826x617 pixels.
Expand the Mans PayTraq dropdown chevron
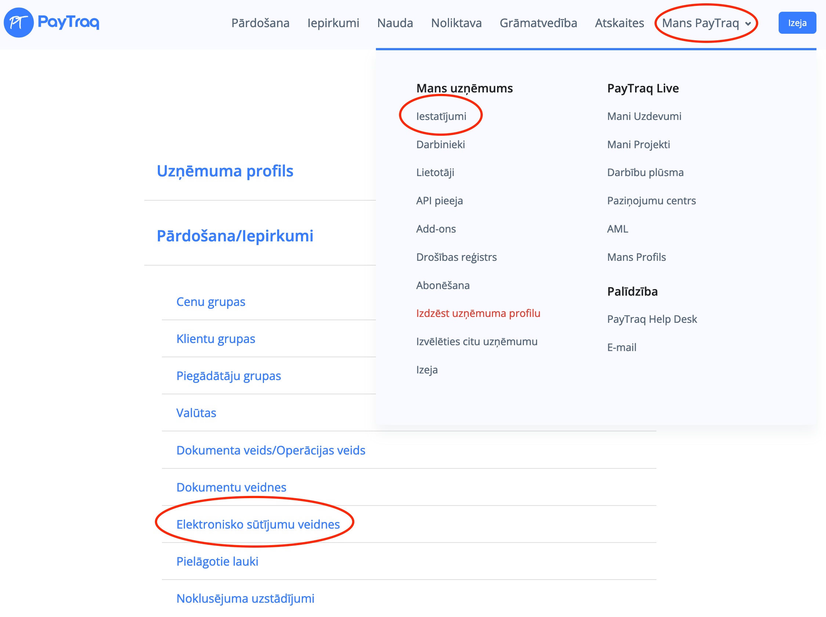pyautogui.click(x=748, y=24)
